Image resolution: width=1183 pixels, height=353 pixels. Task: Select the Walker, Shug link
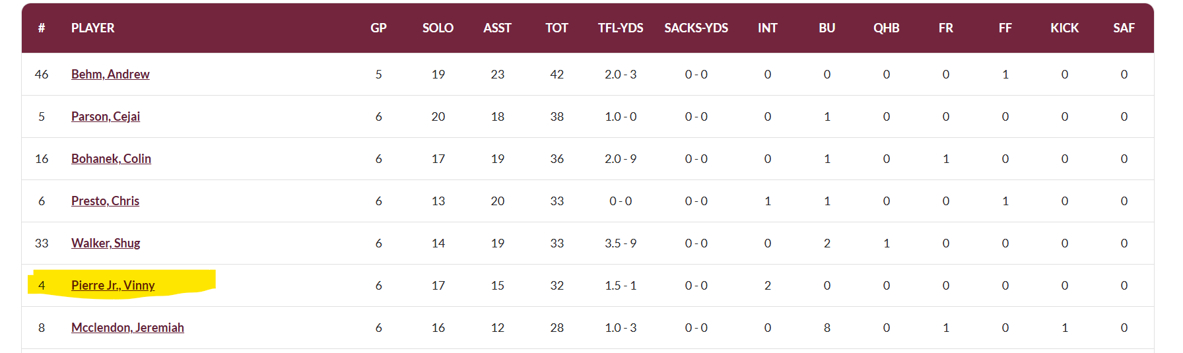(106, 243)
